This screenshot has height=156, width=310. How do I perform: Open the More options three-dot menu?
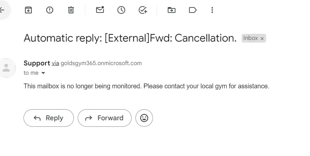pyautogui.click(x=212, y=10)
